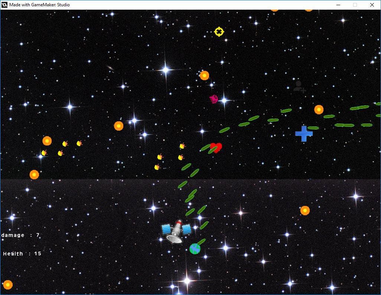Image resolution: width=381 pixels, height=295 pixels.
Task: Click the "Made with GameMaker: Studio" window title
Action: (x=39, y=4)
